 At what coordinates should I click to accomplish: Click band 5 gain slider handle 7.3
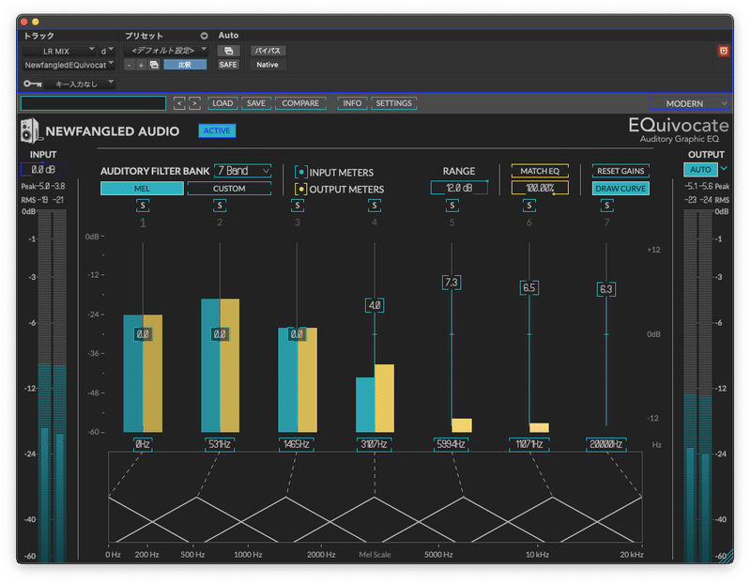pos(452,283)
